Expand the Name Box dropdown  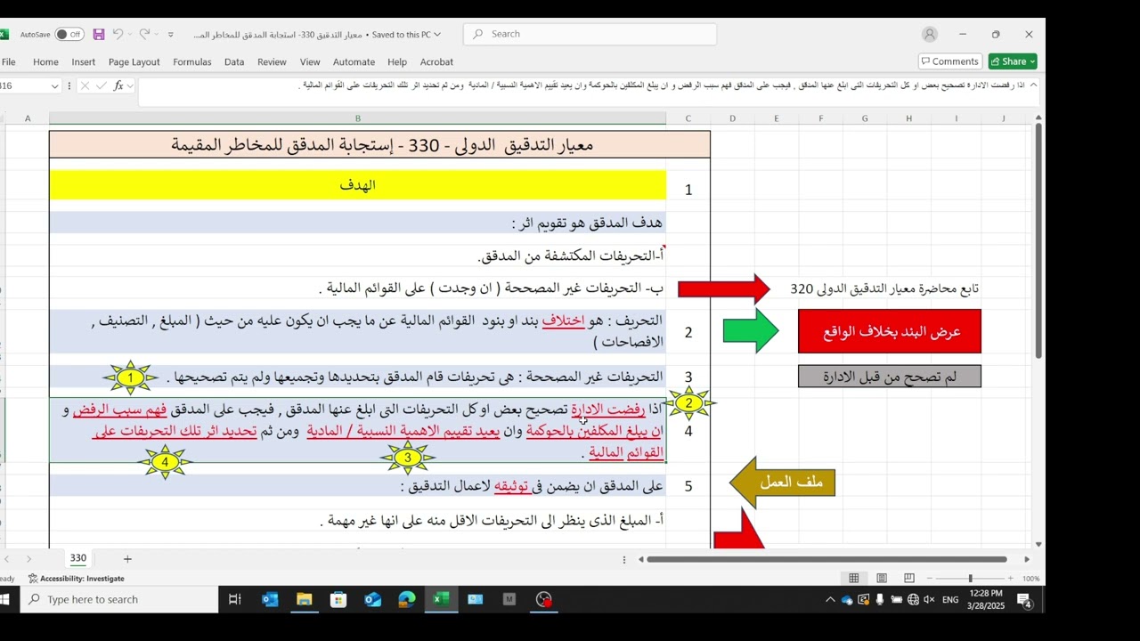pyautogui.click(x=54, y=86)
